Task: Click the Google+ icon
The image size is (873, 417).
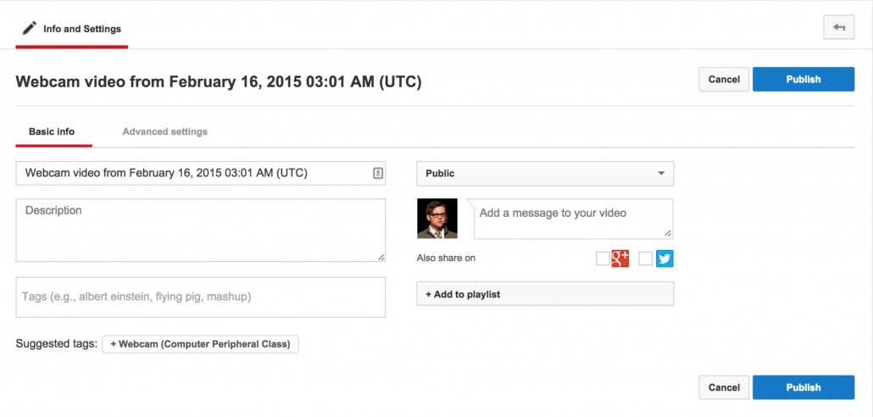Action: point(620,259)
